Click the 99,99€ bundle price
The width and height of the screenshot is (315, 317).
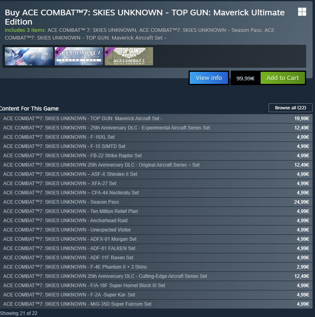pos(245,78)
